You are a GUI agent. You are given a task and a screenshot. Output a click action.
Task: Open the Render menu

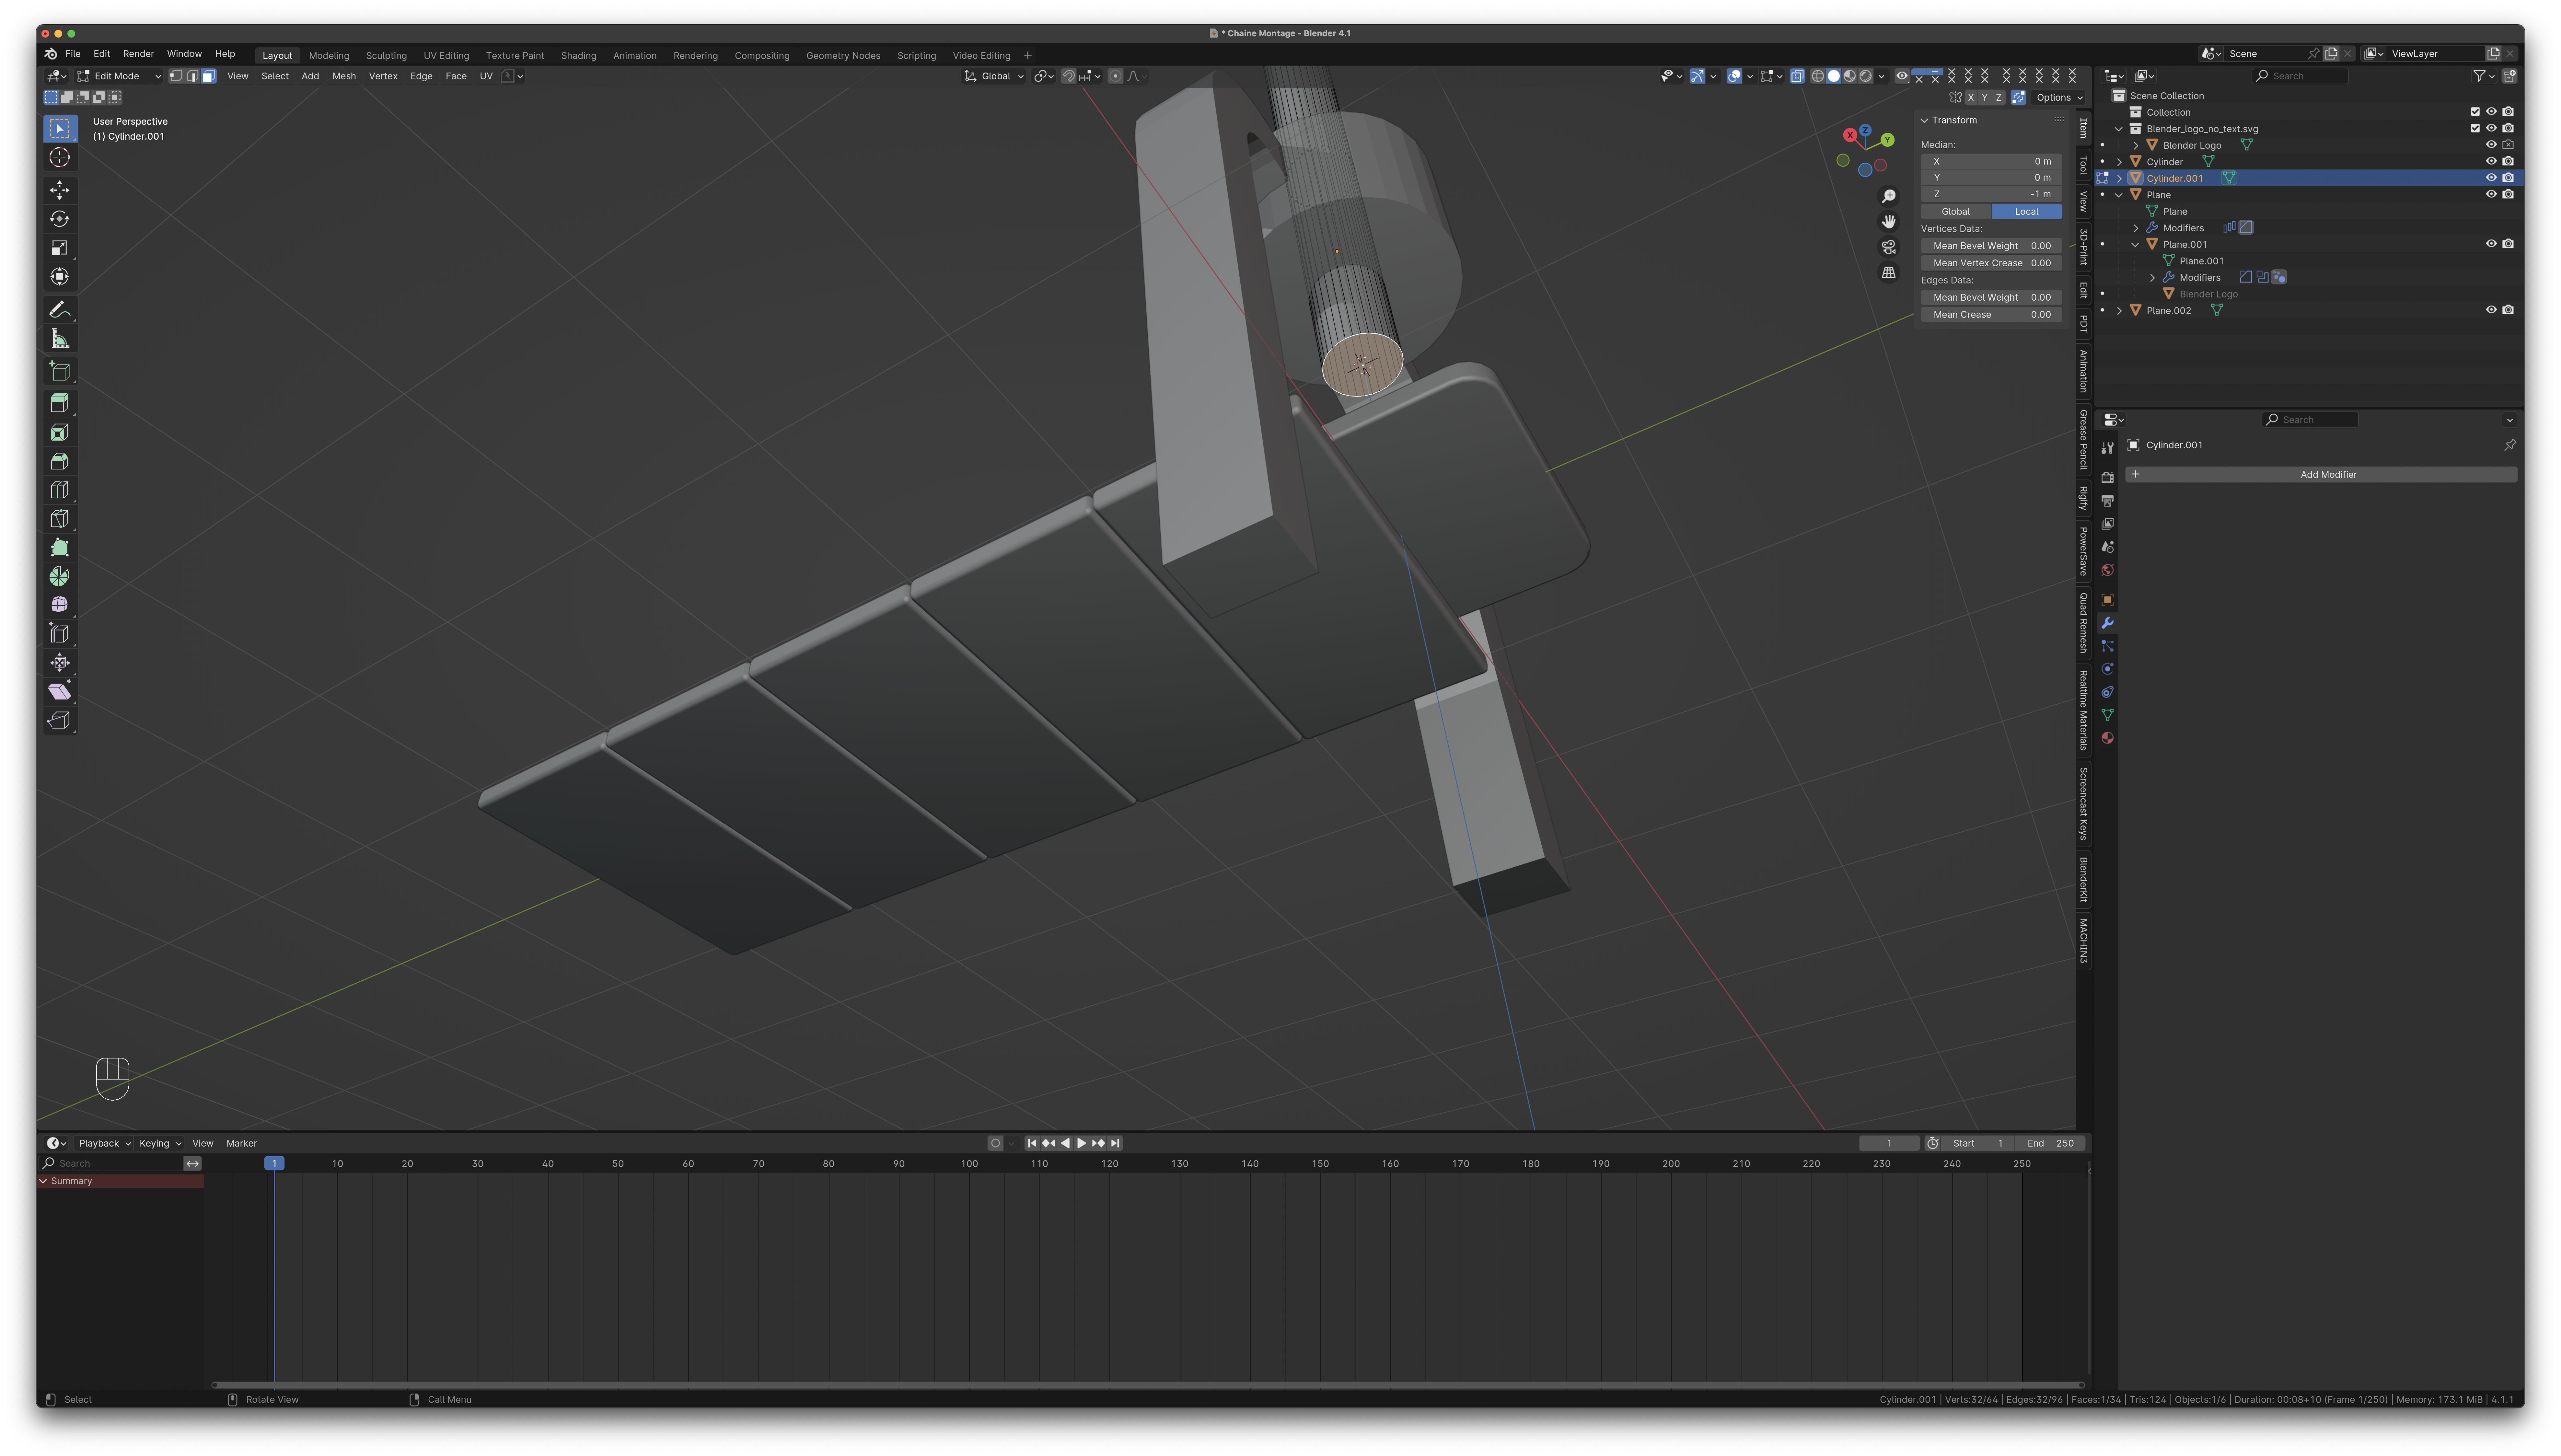point(138,54)
